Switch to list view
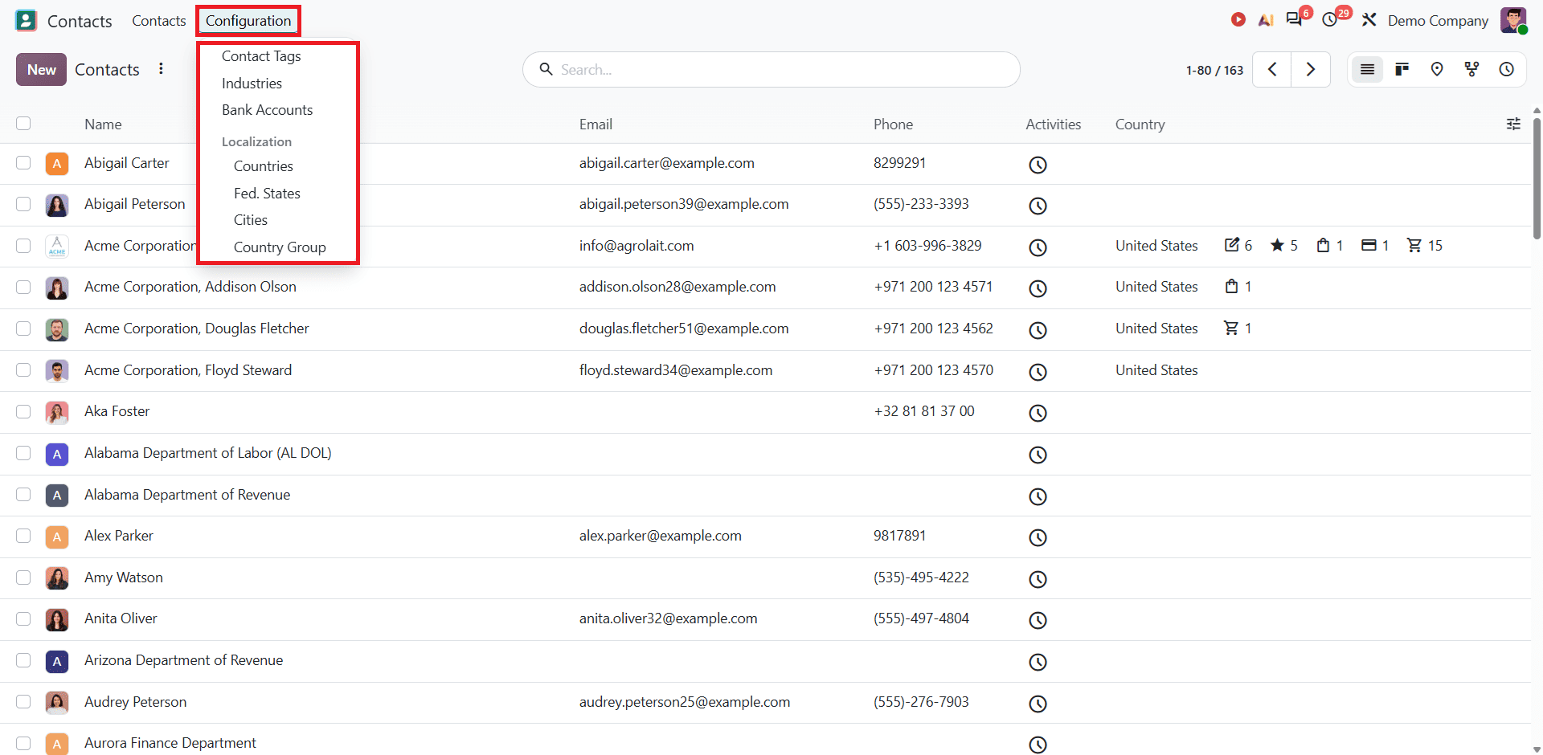 (1367, 70)
